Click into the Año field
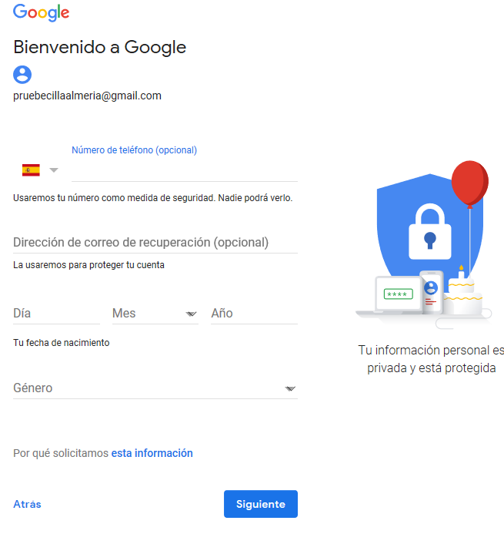Screen dimensions: 504x534 (x=253, y=314)
